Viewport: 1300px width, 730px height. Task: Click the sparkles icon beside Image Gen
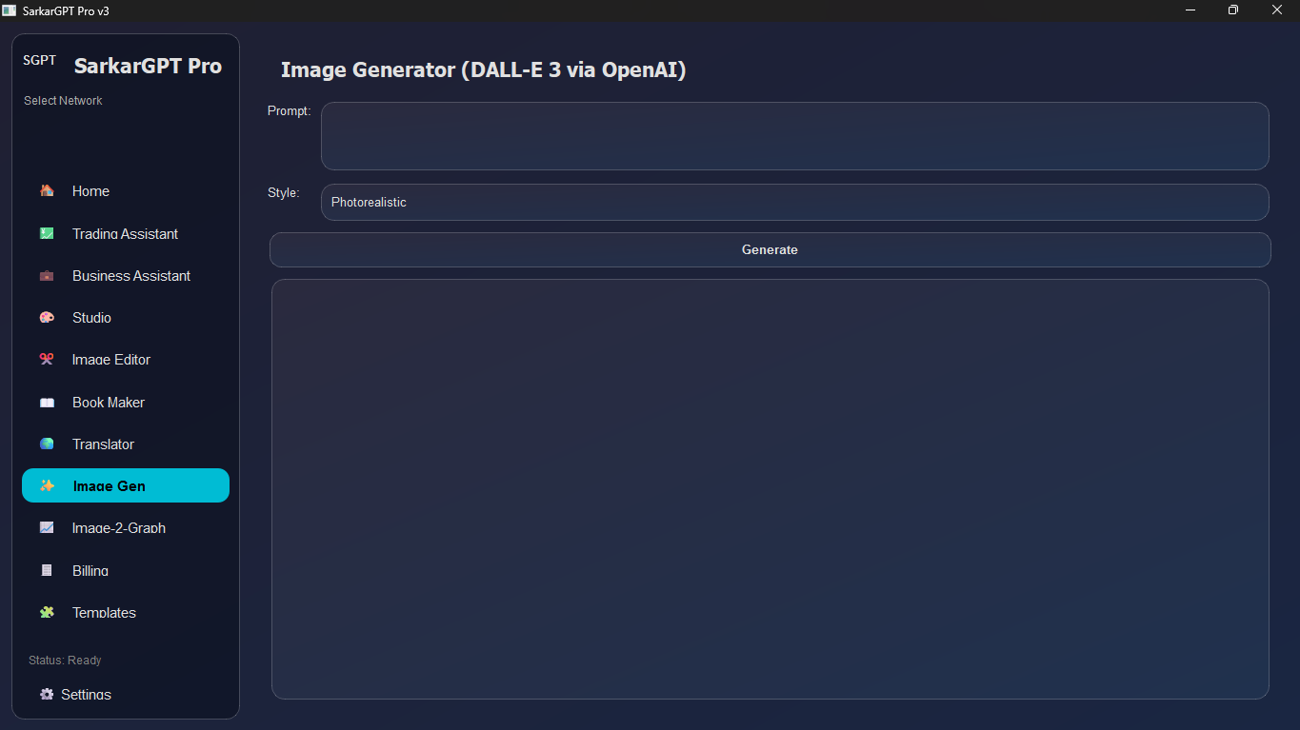pyautogui.click(x=47, y=485)
